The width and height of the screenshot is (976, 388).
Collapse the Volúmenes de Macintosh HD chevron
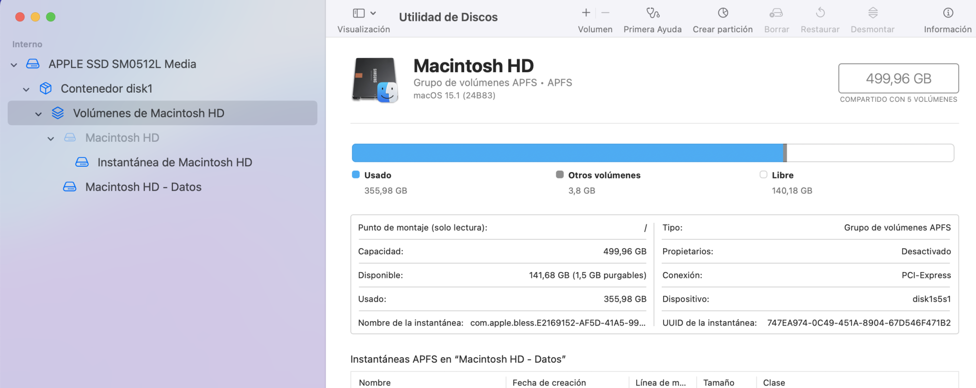click(39, 114)
